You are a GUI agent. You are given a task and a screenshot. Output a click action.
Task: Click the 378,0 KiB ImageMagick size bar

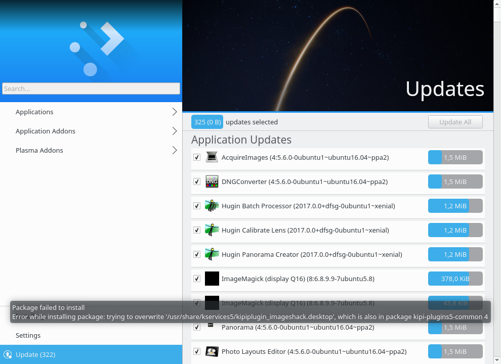455,279
